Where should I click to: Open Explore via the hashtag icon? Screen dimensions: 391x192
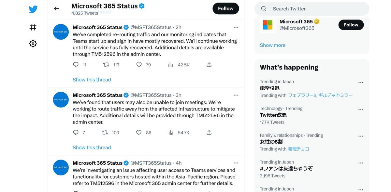click(33, 27)
